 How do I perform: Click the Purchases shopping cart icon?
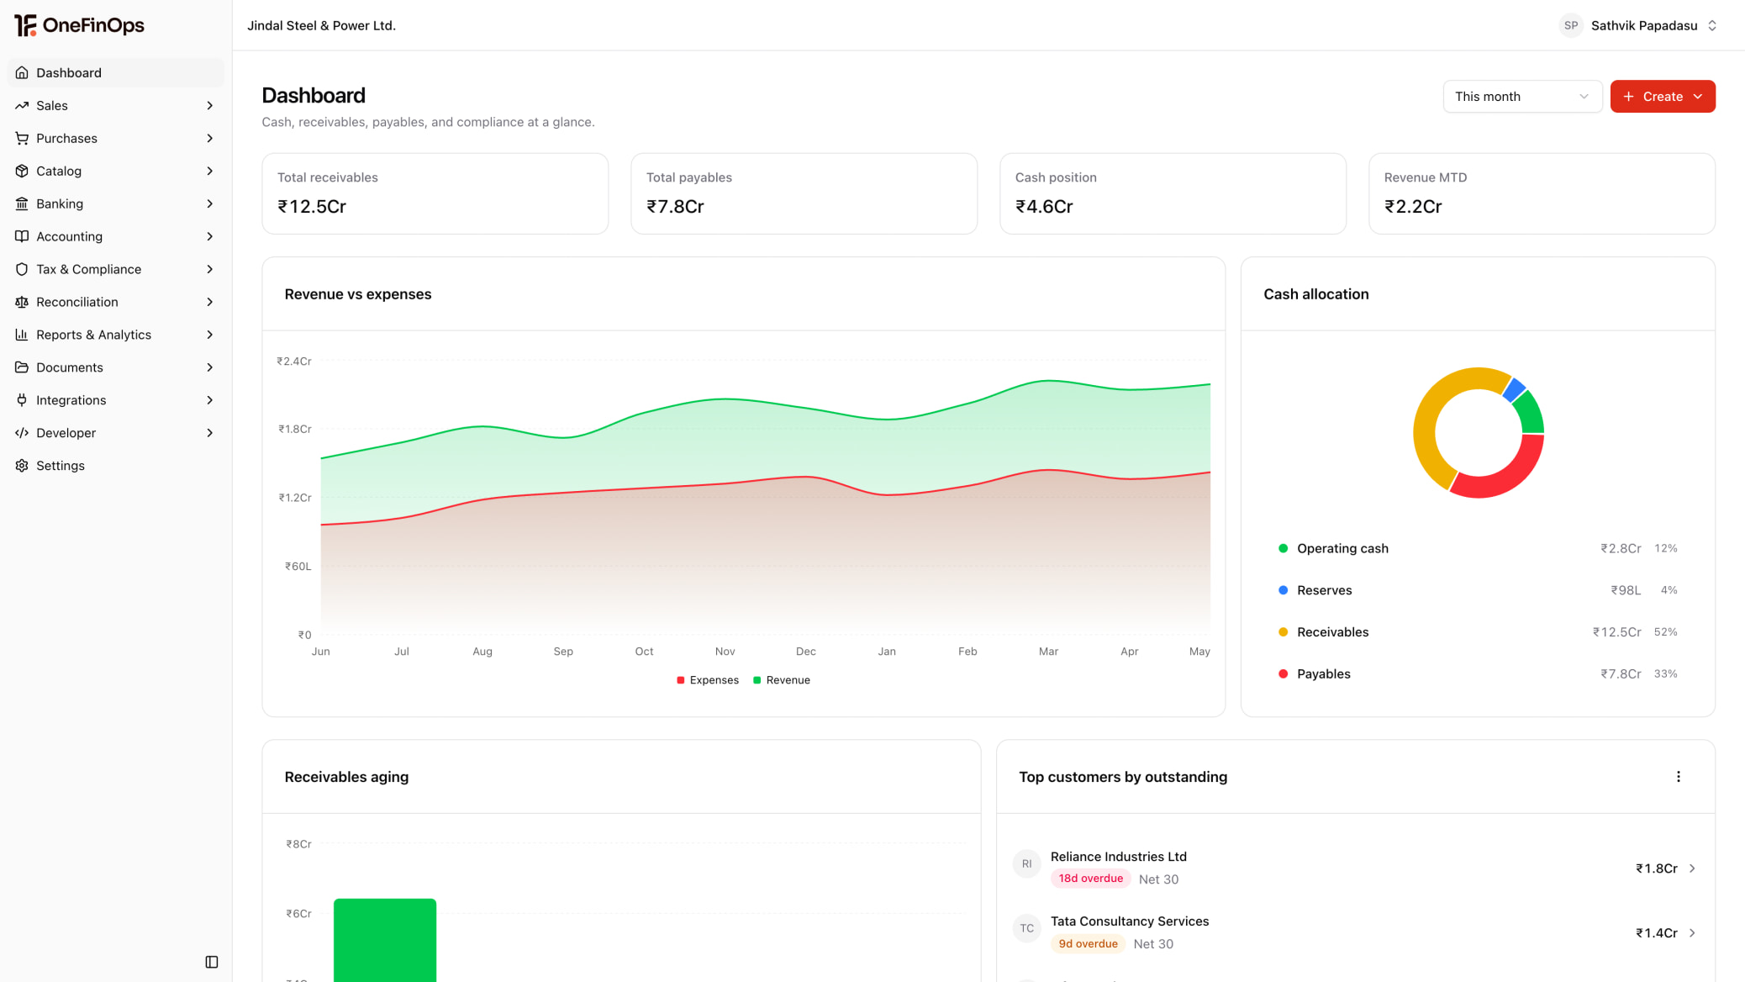pos(22,139)
